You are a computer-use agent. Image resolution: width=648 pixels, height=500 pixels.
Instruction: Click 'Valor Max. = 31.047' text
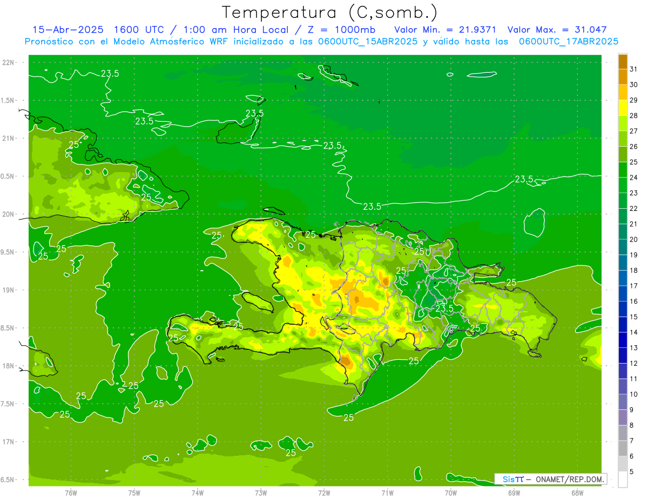(x=557, y=30)
